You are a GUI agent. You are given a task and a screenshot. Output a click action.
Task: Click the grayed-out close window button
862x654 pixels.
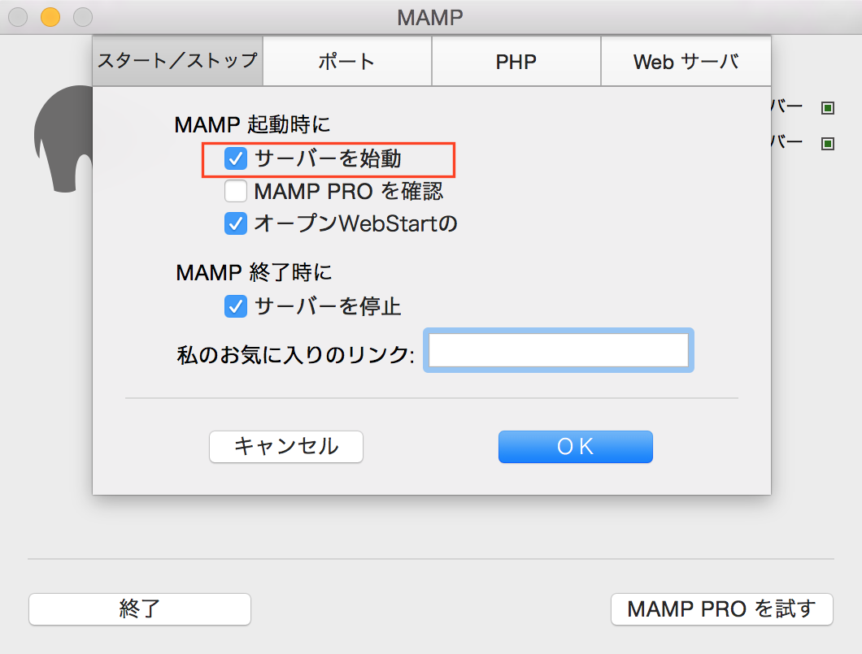coord(17,15)
